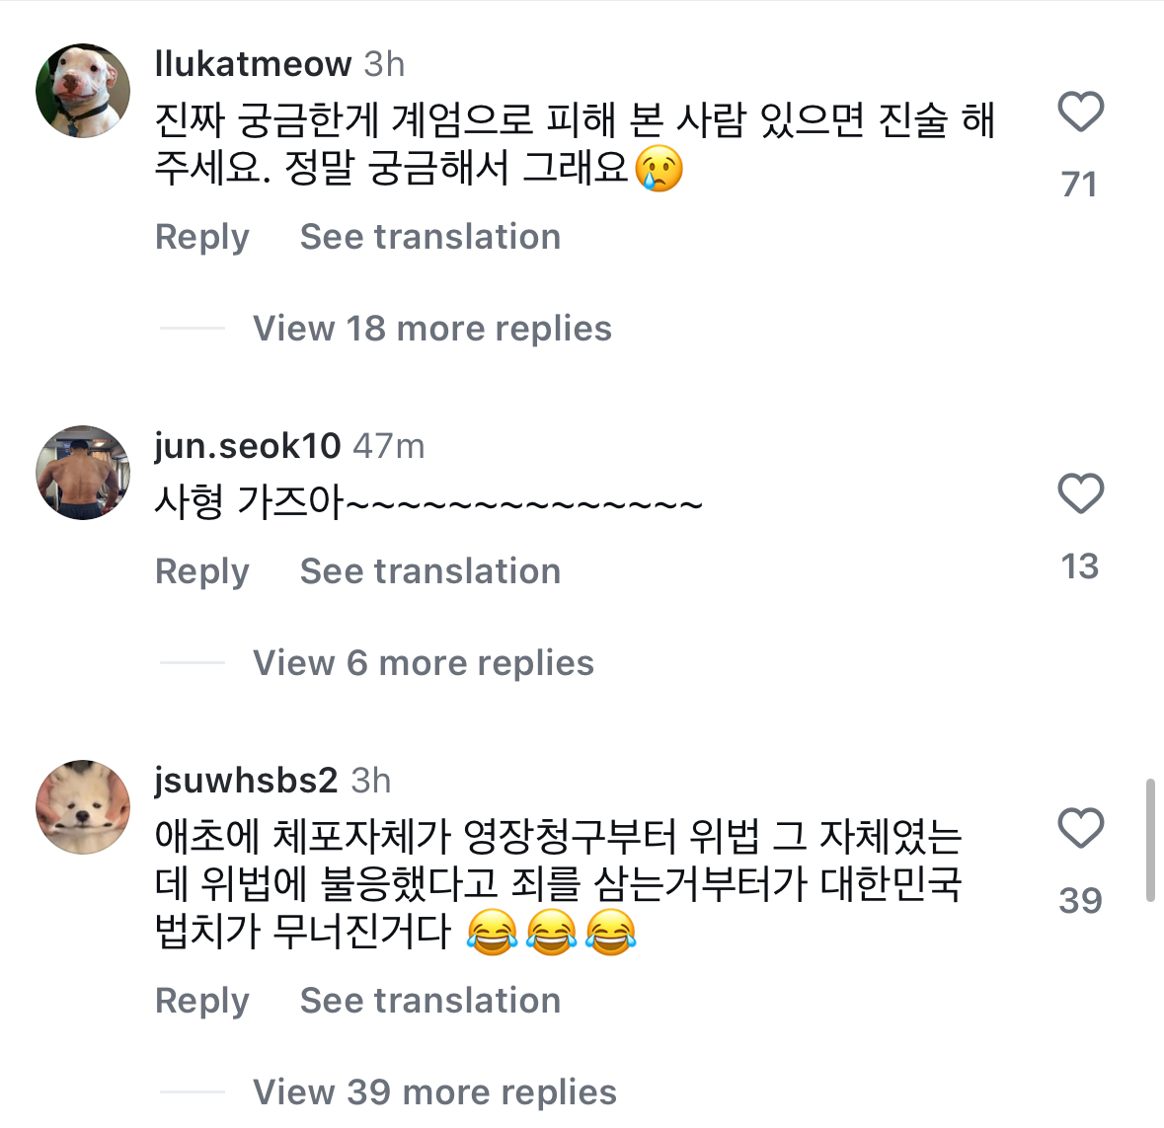Screen dimensions: 1164x1128
Task: Reply to jun.seok10's comment
Action: click(x=202, y=571)
